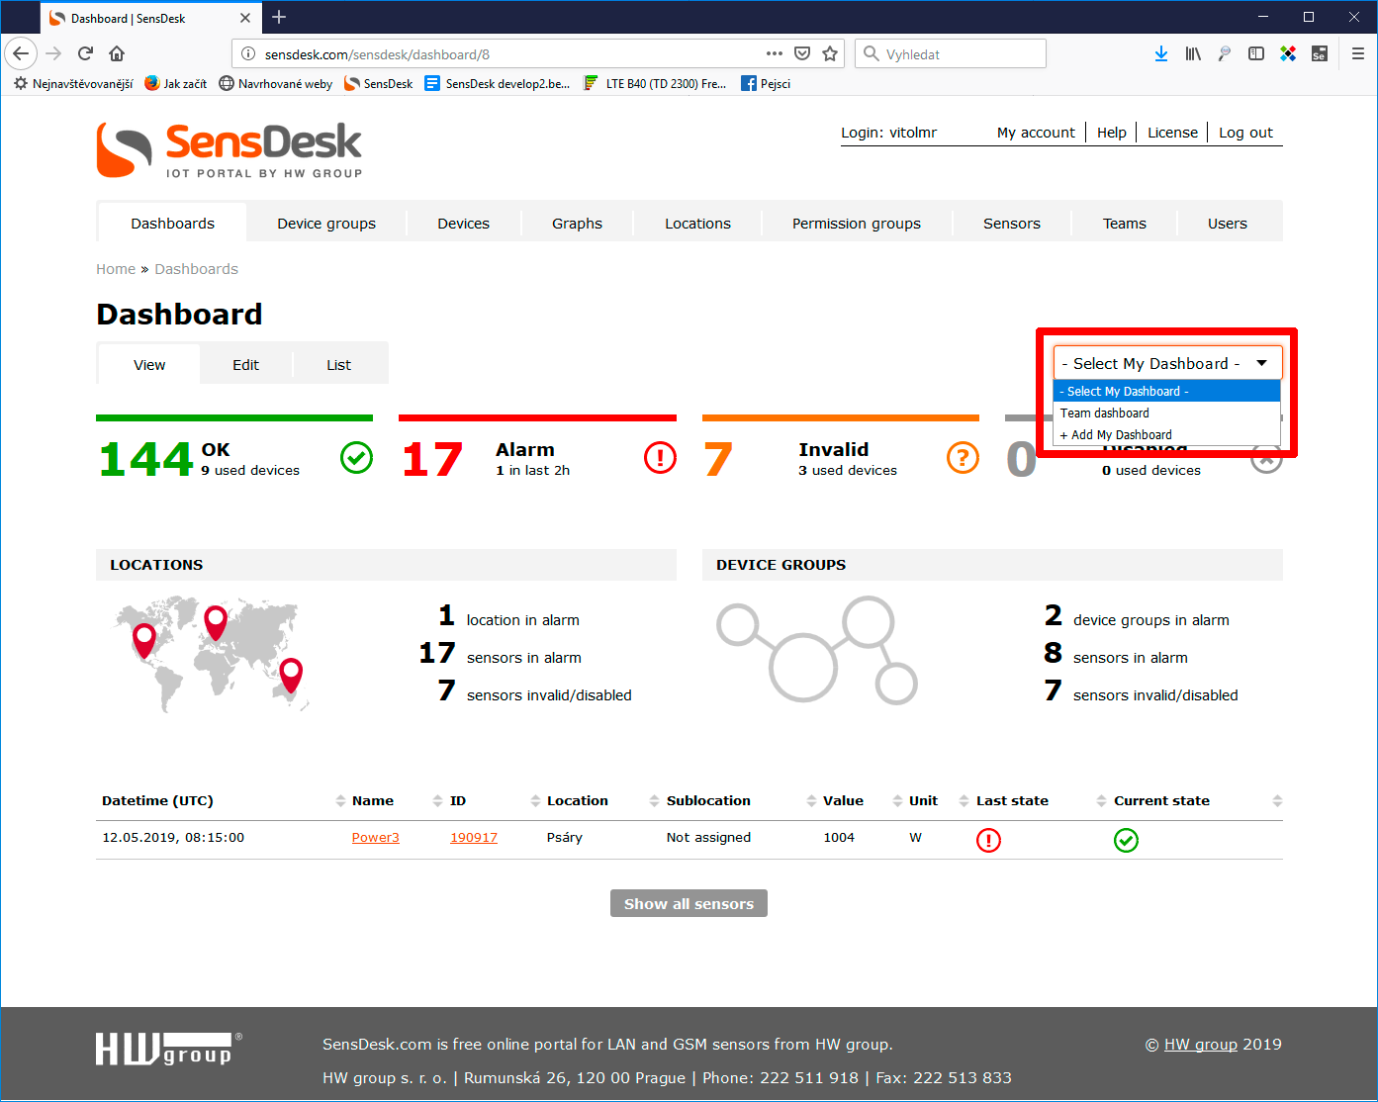Viewport: 1378px width, 1102px height.
Task: Click the Dashboards breadcrumb link
Action: (x=196, y=268)
